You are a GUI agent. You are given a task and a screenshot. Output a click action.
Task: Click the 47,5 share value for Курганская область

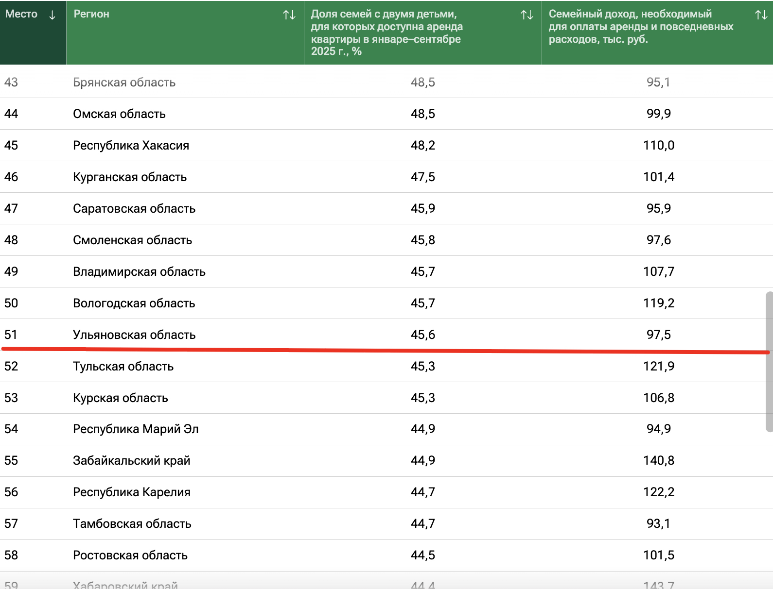422,177
